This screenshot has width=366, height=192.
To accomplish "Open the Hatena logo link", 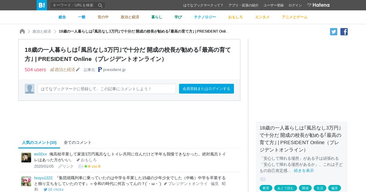I will tap(318, 5).
